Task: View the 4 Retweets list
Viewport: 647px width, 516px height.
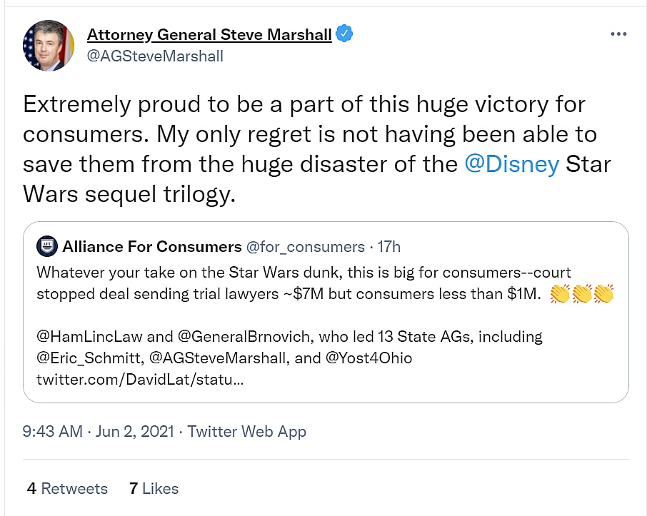Action: [67, 489]
